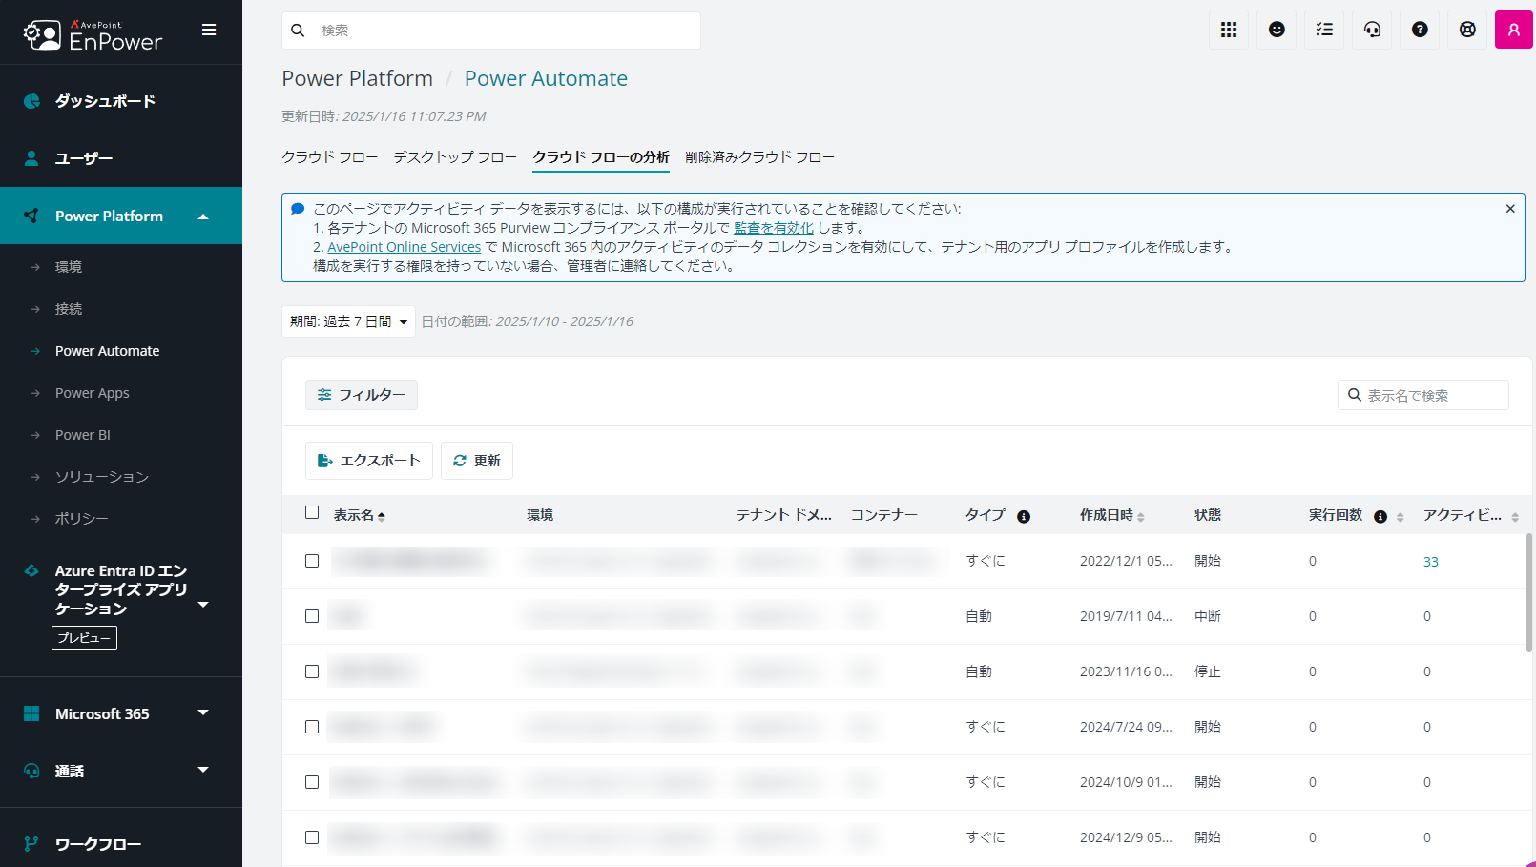This screenshot has width=1536, height=867.
Task: Click the lifebuoy help center icon
Action: click(1467, 30)
